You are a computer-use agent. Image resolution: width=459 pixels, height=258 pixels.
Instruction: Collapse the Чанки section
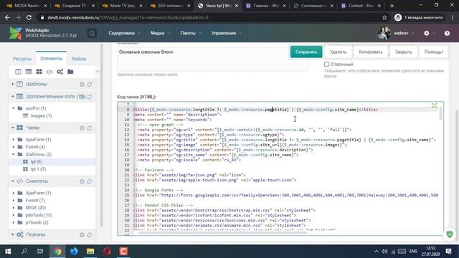click(13, 128)
